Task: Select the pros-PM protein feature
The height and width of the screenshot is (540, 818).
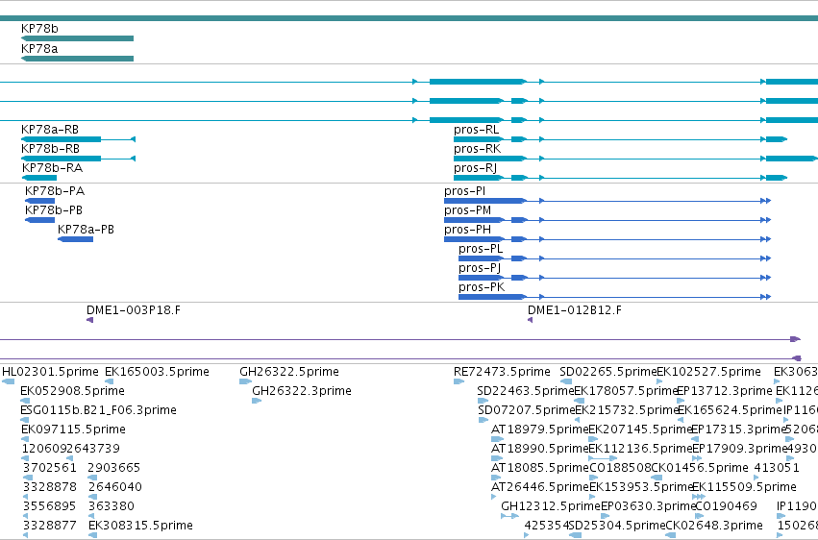Action: point(607,220)
